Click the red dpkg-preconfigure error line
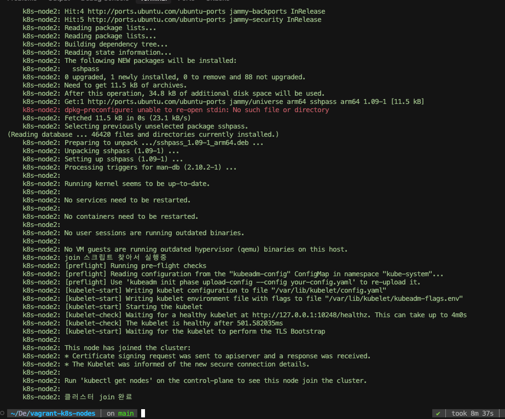This screenshot has height=419, width=505. pyautogui.click(x=176, y=110)
